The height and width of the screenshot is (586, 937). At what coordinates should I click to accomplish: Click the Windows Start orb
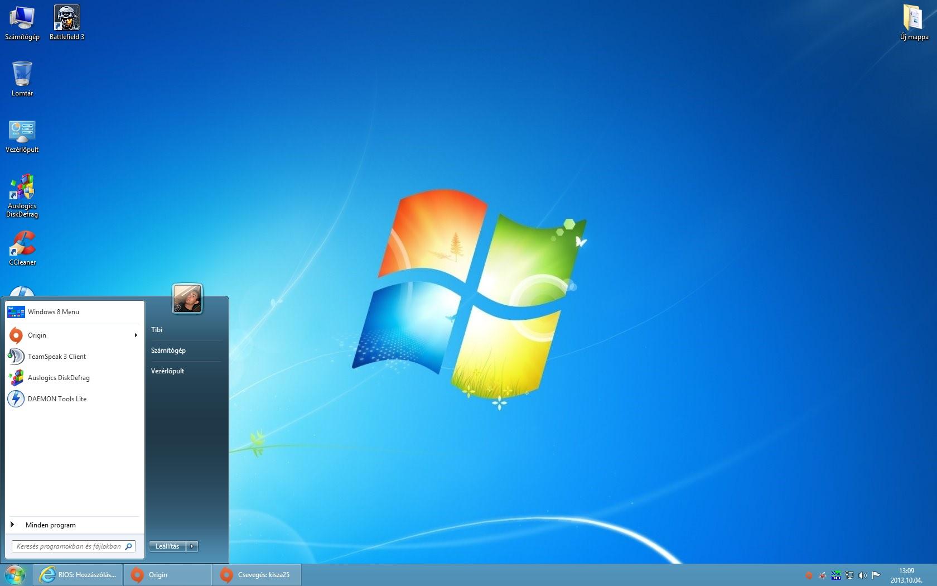click(x=15, y=575)
